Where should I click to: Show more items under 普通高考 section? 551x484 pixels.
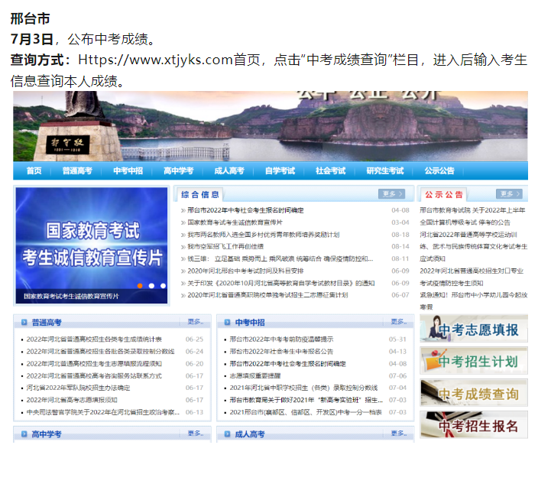(x=195, y=322)
